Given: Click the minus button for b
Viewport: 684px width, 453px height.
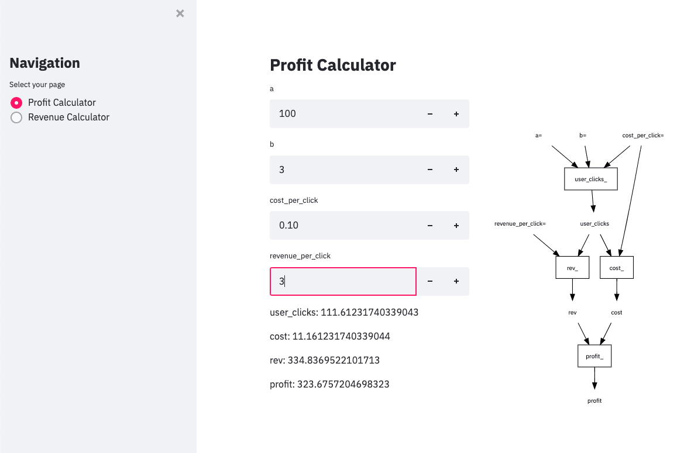Looking at the screenshot, I should (x=430, y=170).
